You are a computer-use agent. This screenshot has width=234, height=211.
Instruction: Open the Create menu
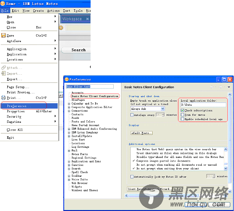click(38, 11)
